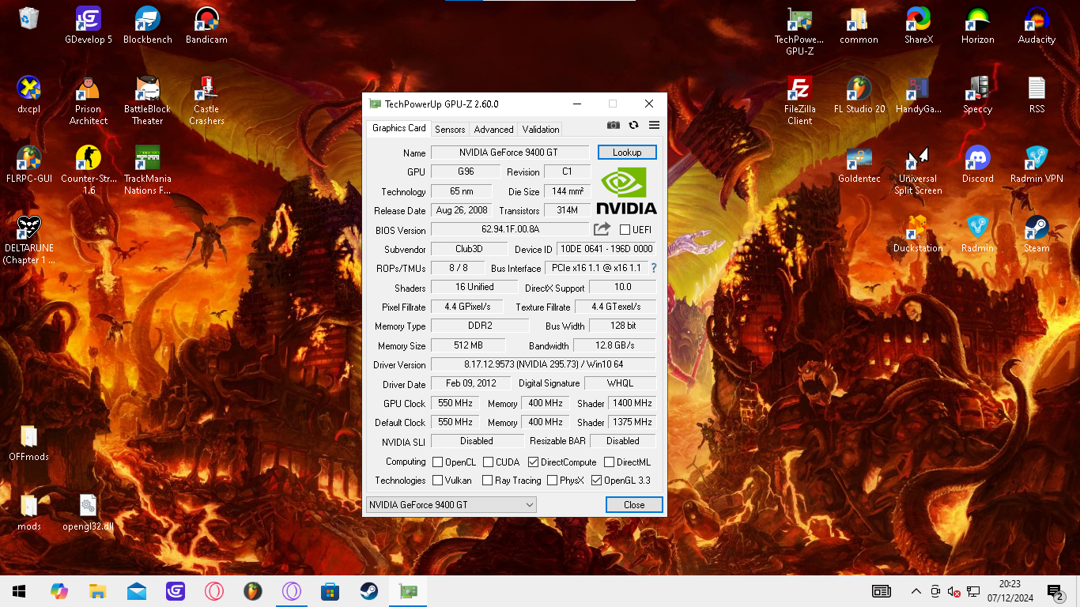Launch Audacity from desktop
1080x607 pixels.
click(x=1037, y=25)
